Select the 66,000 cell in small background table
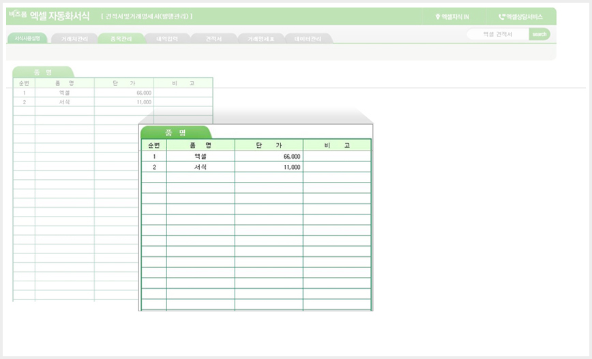 [124, 93]
